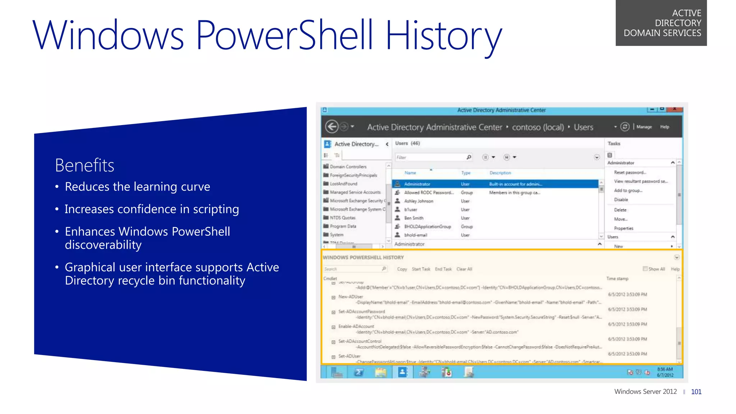Collapse the Administrator tasks section
Viewport: 736px width, 414px height.
point(672,163)
